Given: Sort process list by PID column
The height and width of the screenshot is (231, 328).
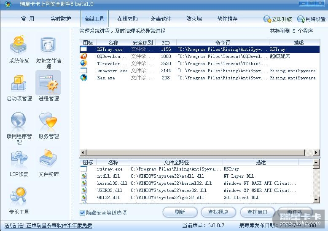Looking at the screenshot, I should click(166, 43).
